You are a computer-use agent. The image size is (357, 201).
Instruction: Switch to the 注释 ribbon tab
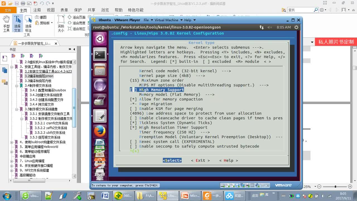[37, 10]
